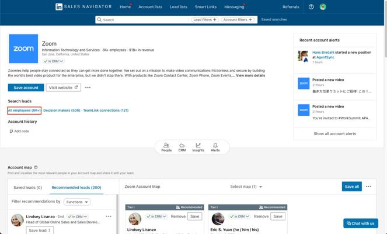Open the Insights chart icon
Viewport: 387px width, 234px height.
tap(198, 147)
